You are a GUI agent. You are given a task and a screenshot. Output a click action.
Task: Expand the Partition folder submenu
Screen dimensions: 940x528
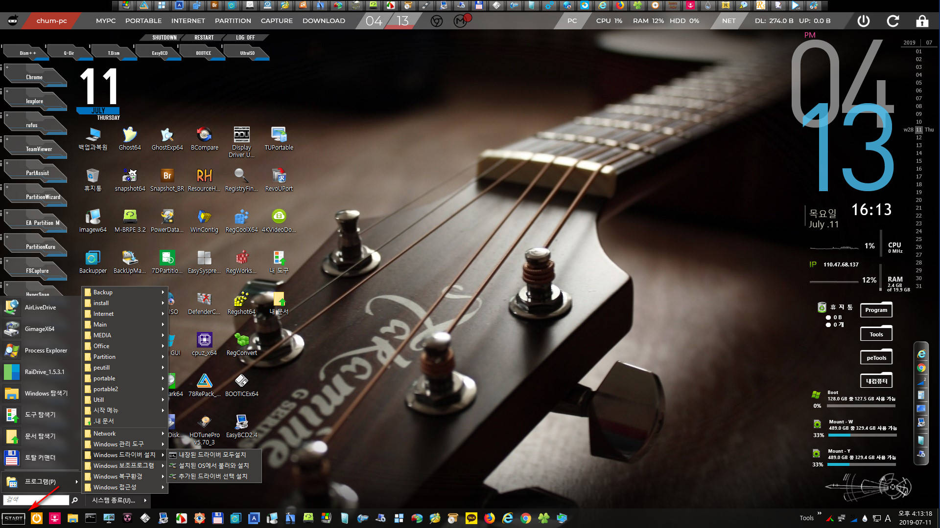coord(125,357)
